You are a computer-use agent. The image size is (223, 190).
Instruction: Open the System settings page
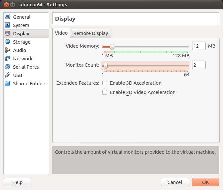pos(26,25)
